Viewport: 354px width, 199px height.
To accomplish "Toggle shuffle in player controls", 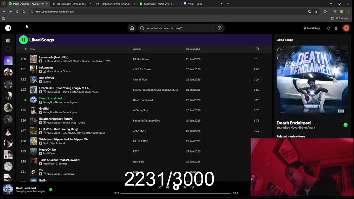I will (160, 187).
